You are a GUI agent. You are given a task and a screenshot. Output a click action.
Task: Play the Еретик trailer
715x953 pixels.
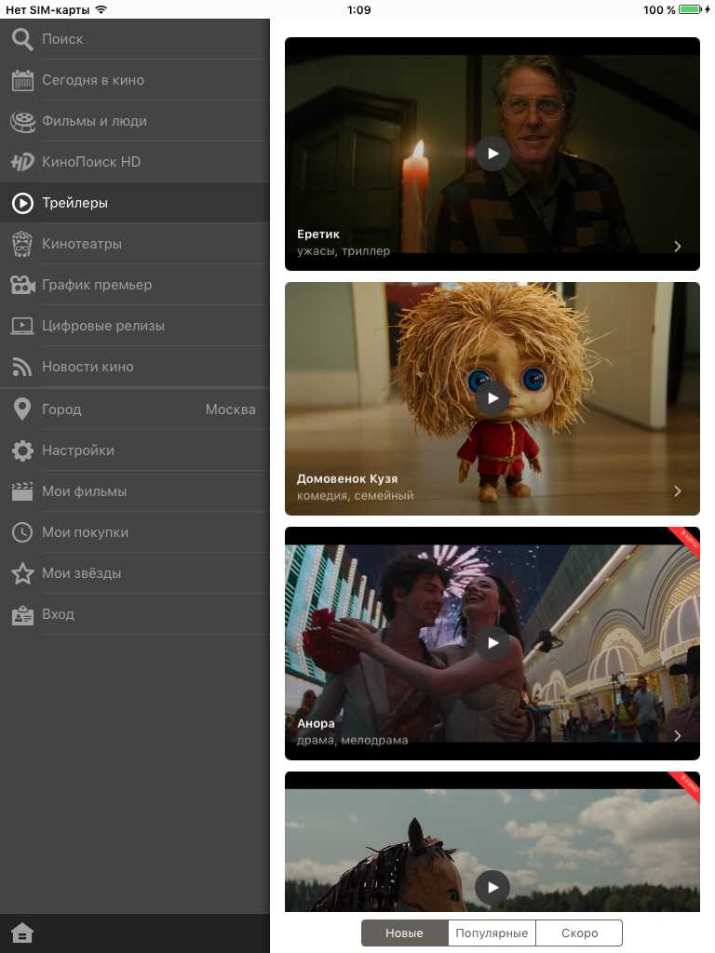pyautogui.click(x=492, y=154)
